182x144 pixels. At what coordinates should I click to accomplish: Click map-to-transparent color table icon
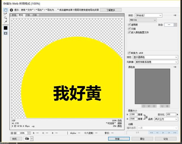144,106
